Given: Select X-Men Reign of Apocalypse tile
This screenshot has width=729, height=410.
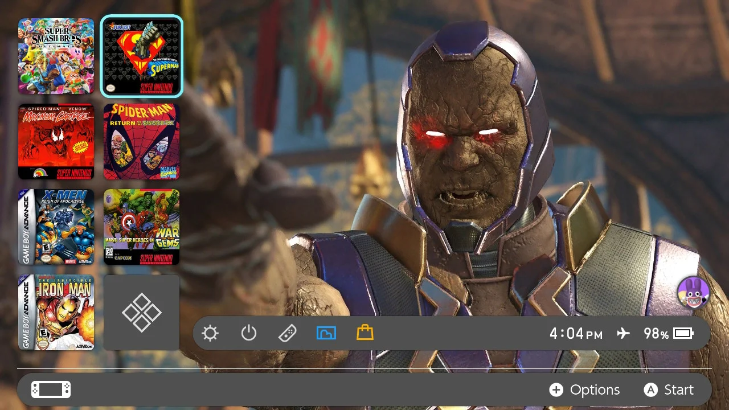Looking at the screenshot, I should 56,227.
